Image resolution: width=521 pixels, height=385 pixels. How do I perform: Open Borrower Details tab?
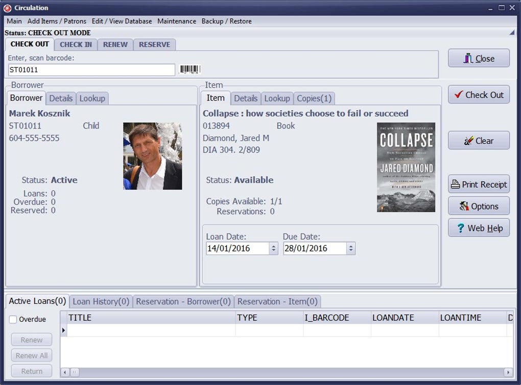61,98
